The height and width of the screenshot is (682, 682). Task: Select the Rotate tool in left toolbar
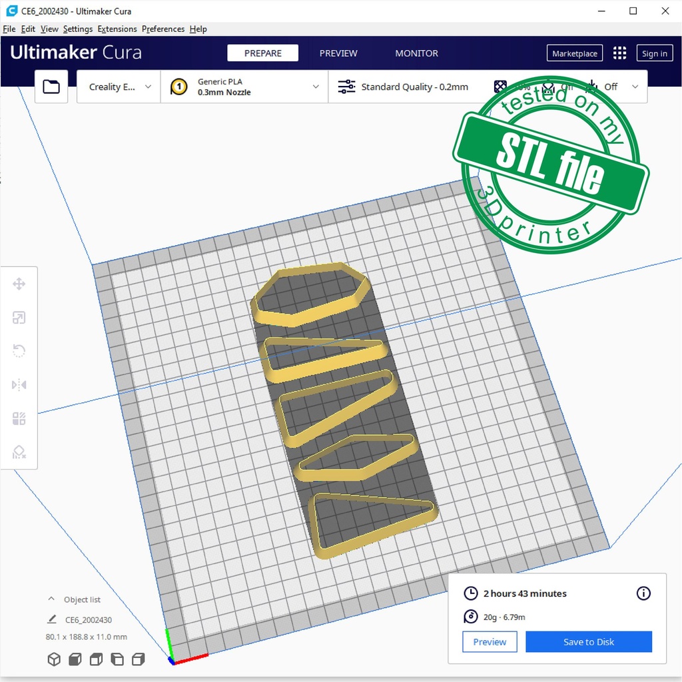point(19,351)
